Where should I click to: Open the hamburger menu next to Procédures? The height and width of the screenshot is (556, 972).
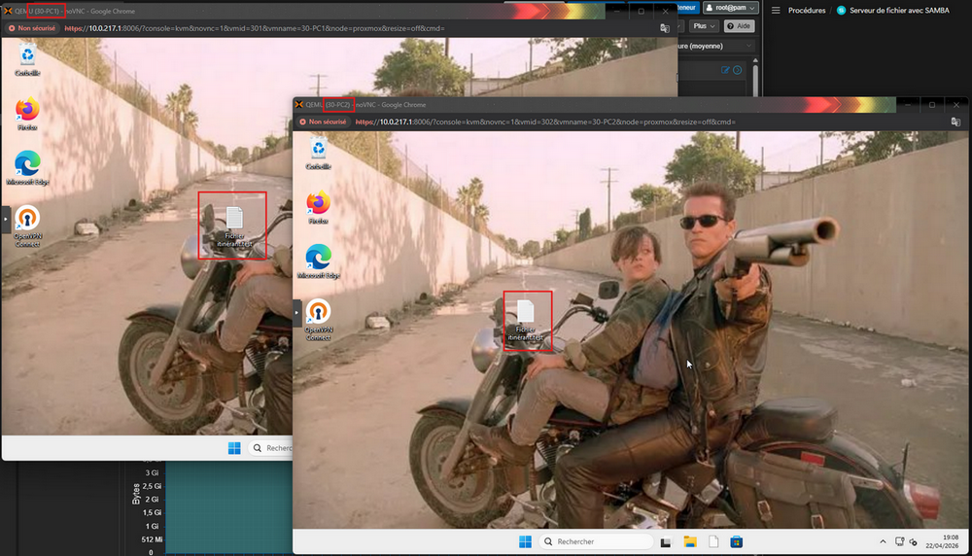(776, 11)
